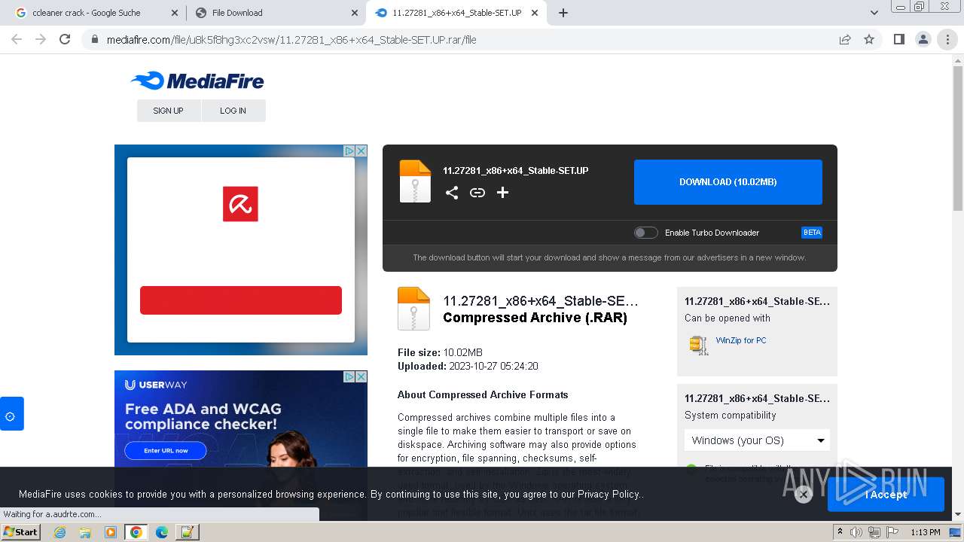Click the red button in Avira ad
The image size is (964, 542).
(x=241, y=300)
